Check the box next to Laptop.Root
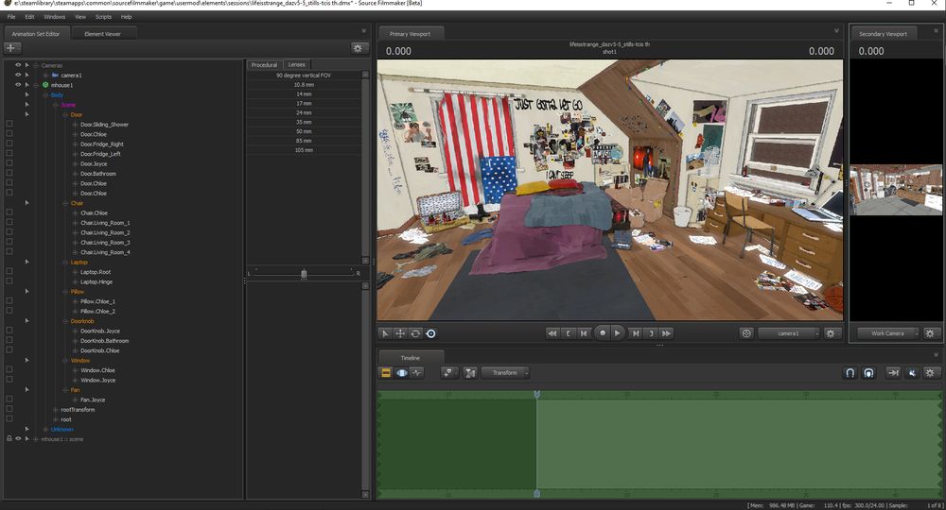Image resolution: width=946 pixels, height=510 pixels. (x=9, y=272)
